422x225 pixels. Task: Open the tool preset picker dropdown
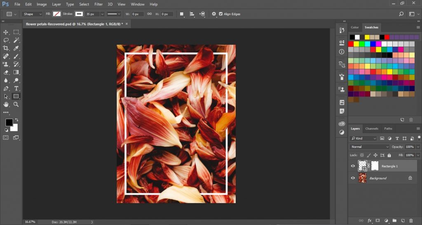pyautogui.click(x=11, y=14)
